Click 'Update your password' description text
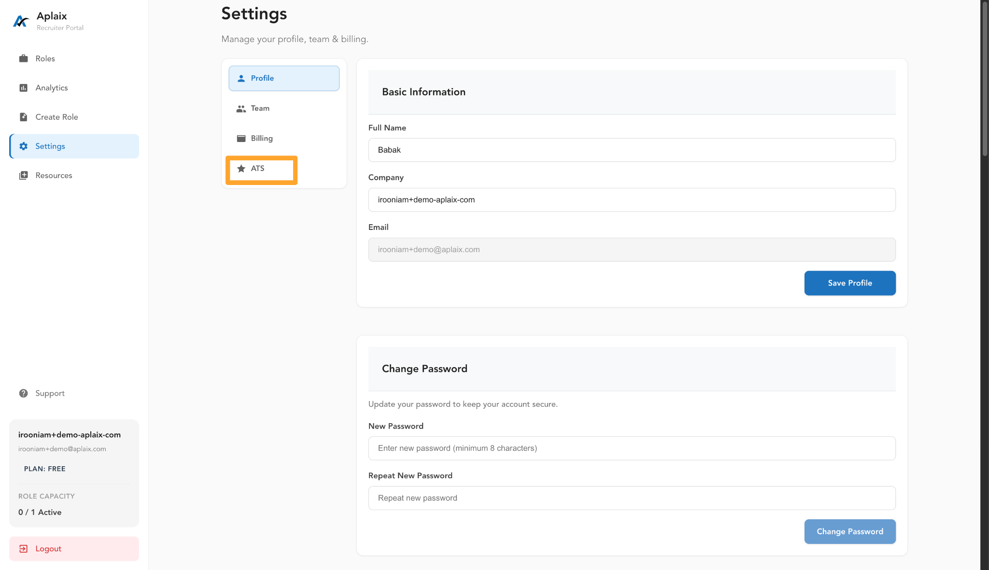Viewport: 989px width, 570px height. click(463, 404)
